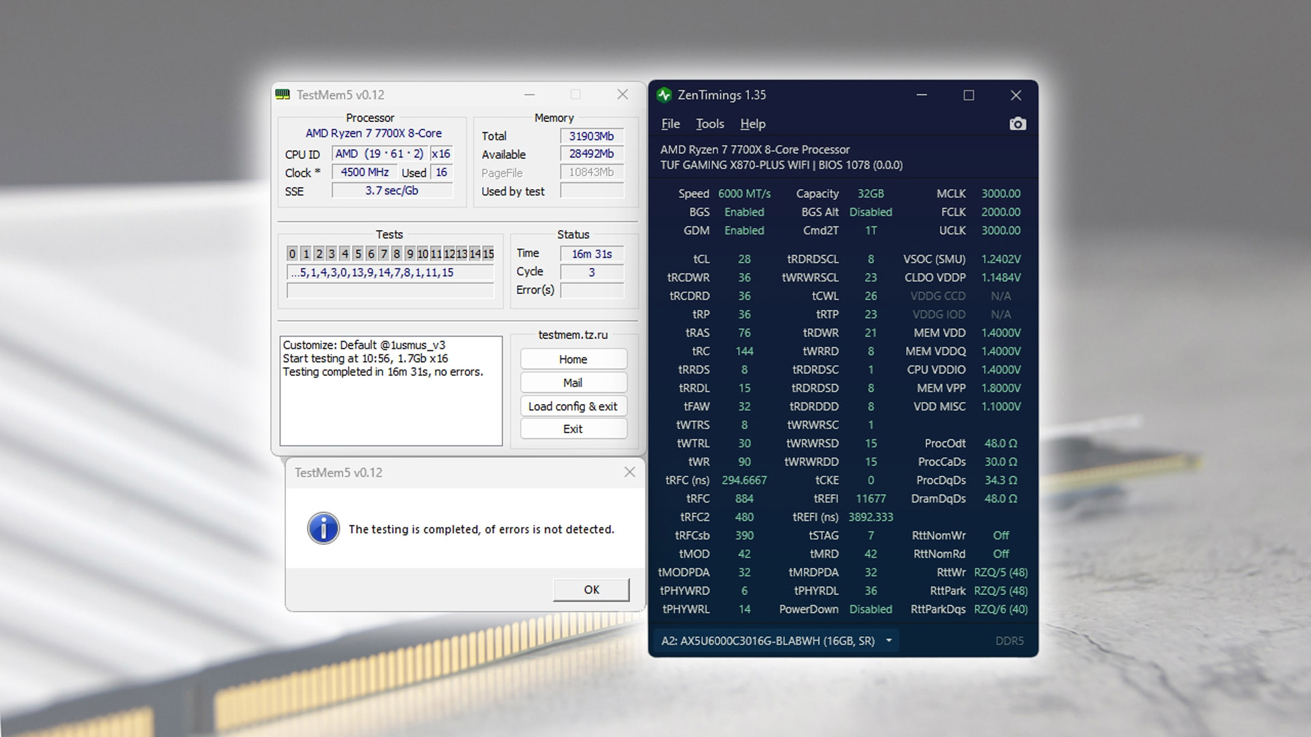Screen dimensions: 1311x737
Task: Close the TestMem5 completion dialog
Action: (630, 472)
